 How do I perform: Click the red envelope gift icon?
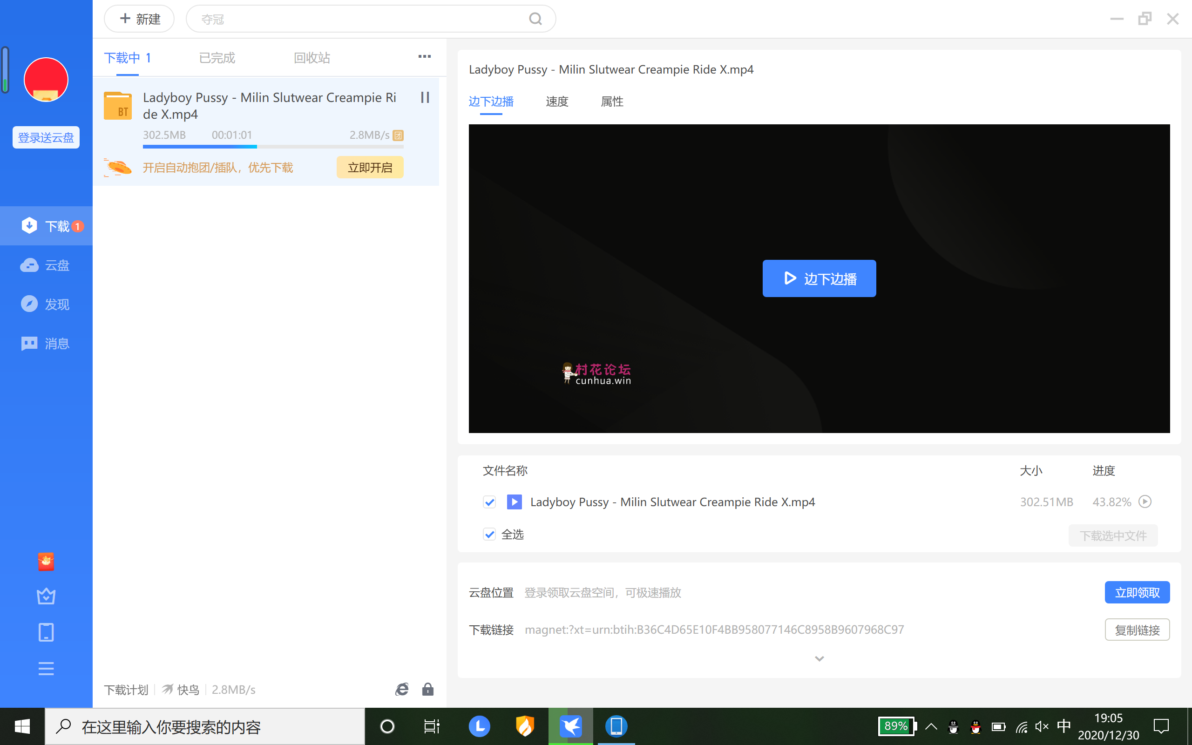(x=46, y=561)
